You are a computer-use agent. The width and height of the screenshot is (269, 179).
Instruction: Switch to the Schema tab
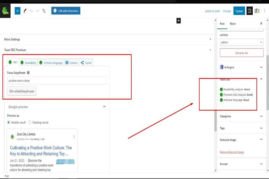72,63
